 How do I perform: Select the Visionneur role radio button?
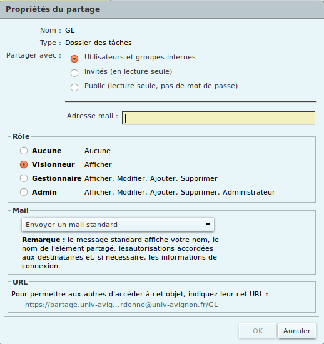24,164
